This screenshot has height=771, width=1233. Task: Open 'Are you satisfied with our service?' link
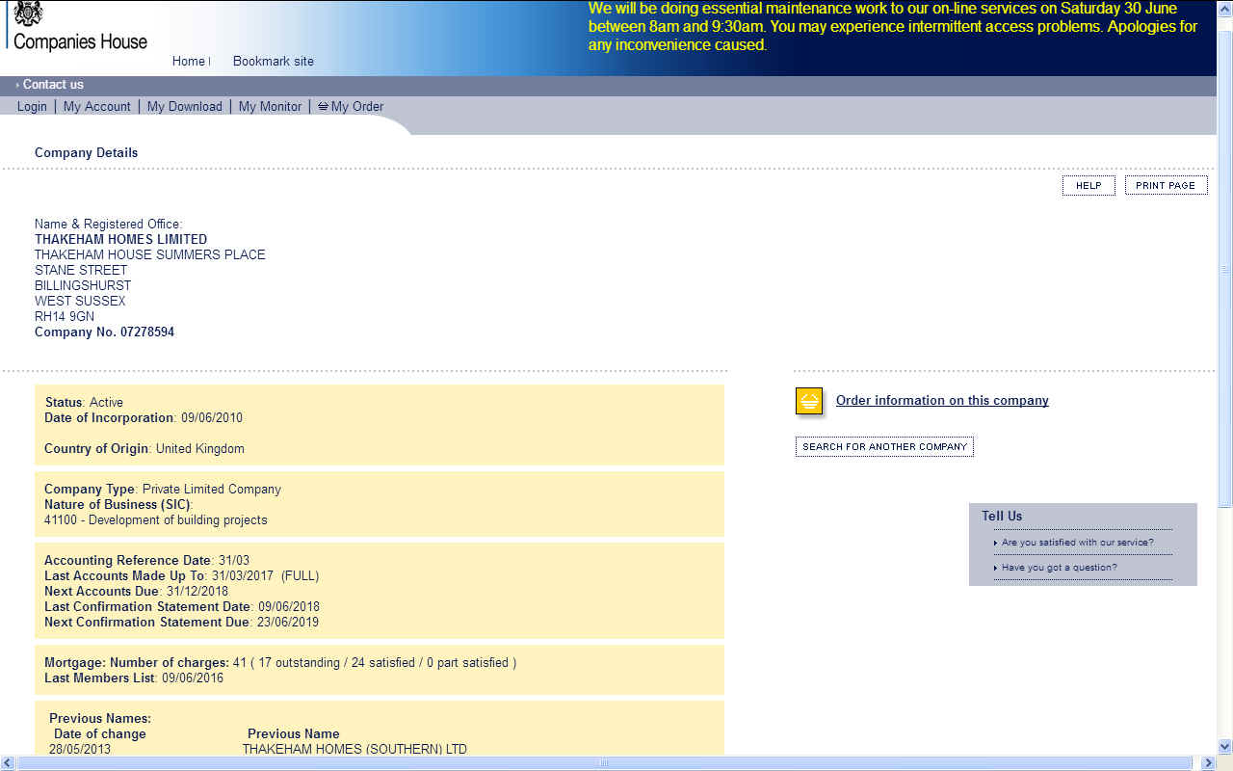tap(1077, 543)
